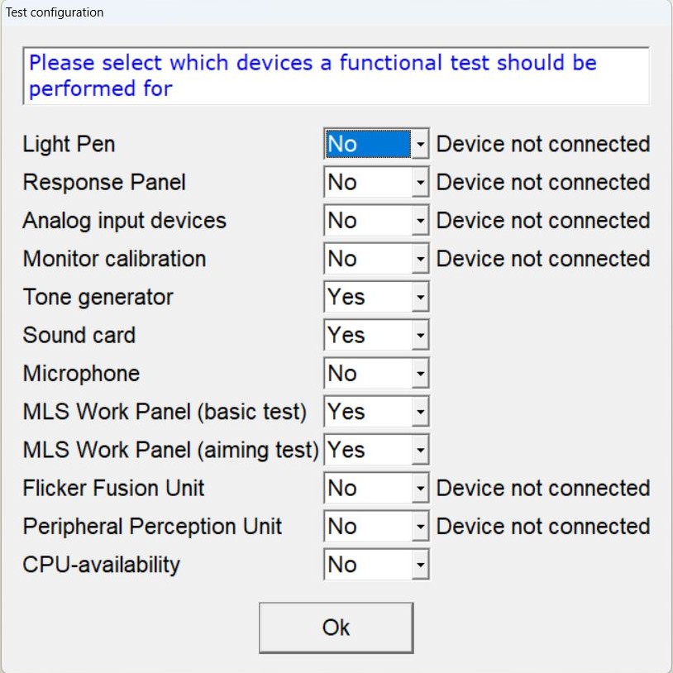
Task: Expand MLS Work Panel basic test dropdown
Action: tap(420, 412)
